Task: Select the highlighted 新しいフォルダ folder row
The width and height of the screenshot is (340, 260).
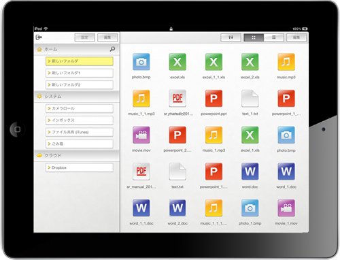Action: point(80,61)
